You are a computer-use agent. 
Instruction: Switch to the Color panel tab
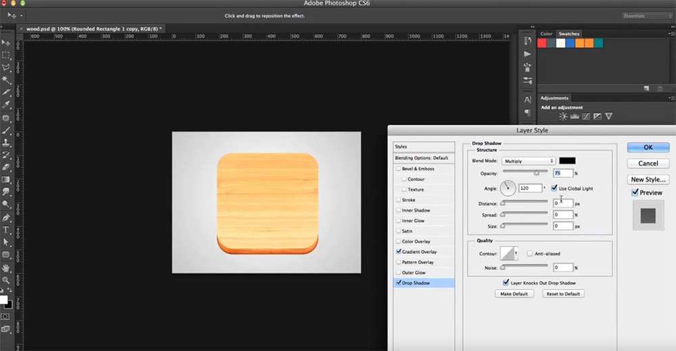click(x=546, y=34)
